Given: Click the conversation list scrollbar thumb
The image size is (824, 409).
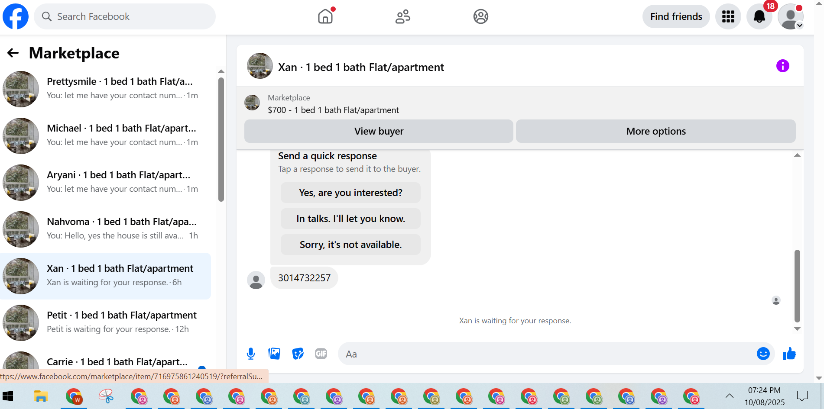Looking at the screenshot, I should [x=221, y=139].
